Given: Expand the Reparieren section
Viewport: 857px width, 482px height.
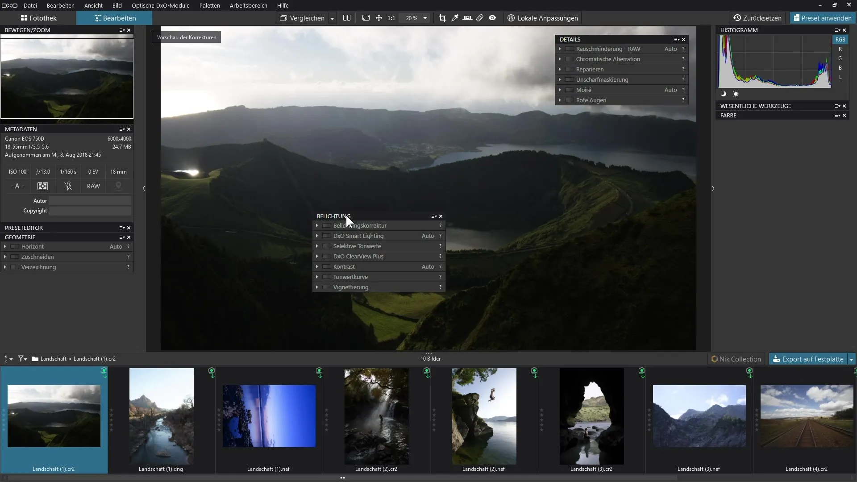Looking at the screenshot, I should pos(560,69).
